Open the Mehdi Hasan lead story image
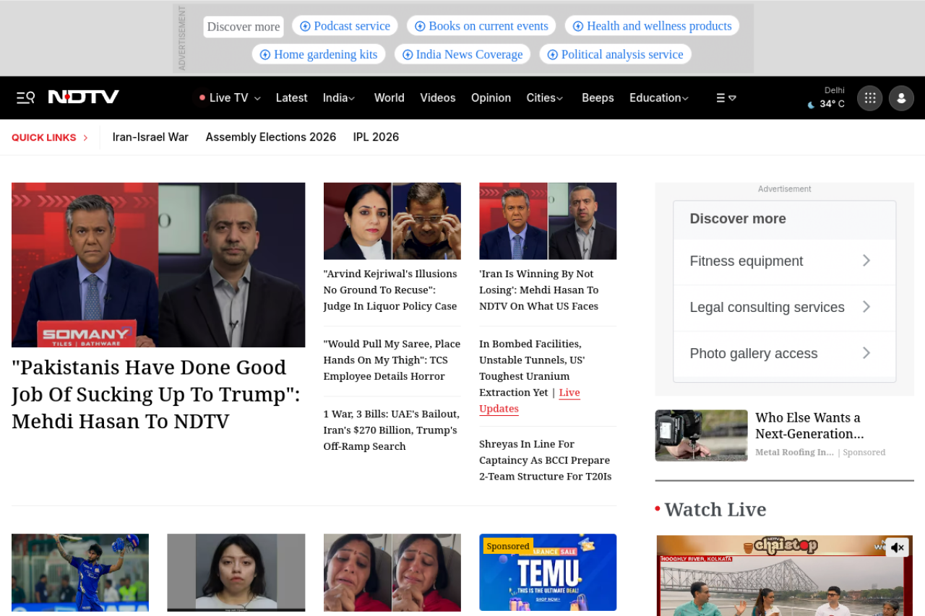 point(158,264)
